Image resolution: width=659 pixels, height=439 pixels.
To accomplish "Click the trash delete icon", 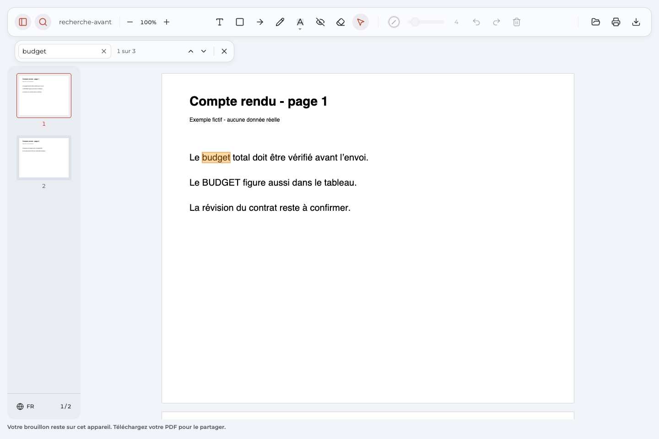I will (x=517, y=22).
